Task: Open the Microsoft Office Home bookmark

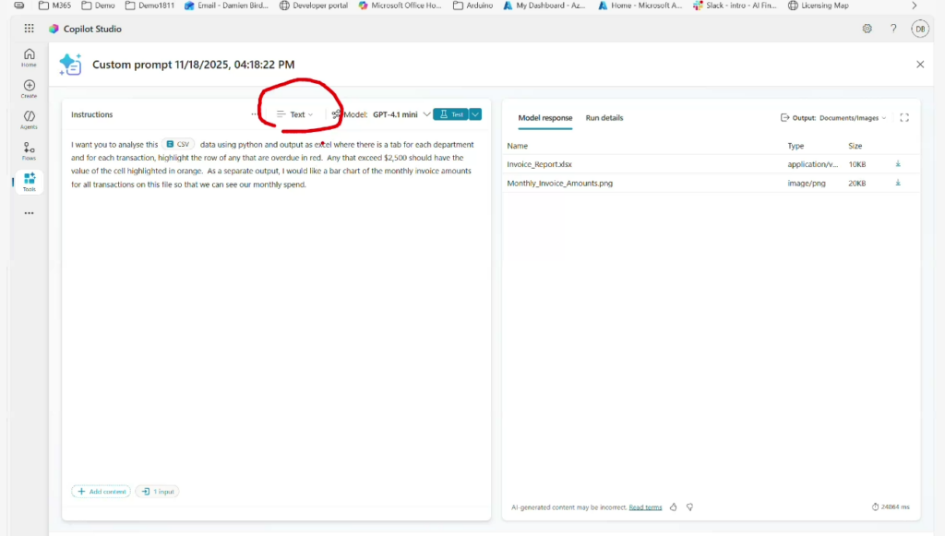Action: (400, 6)
